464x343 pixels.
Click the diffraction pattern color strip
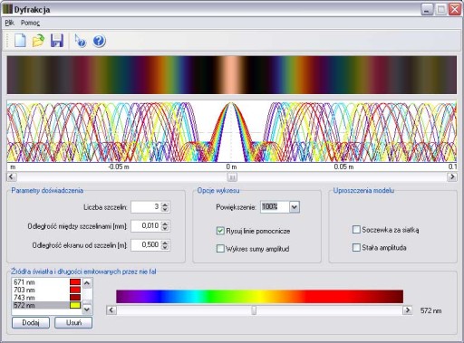click(232, 75)
